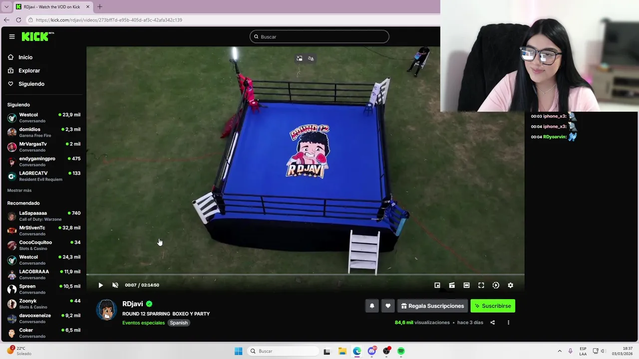
Task: Open playback speed control
Action: pyautogui.click(x=496, y=285)
